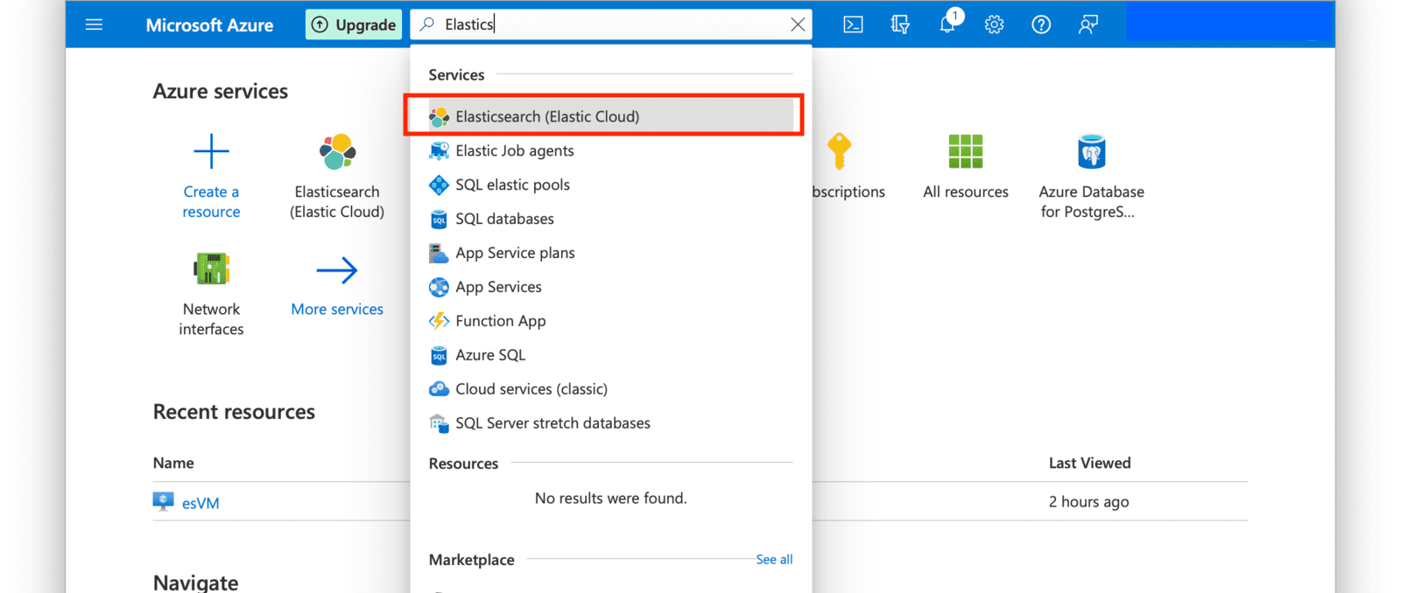Viewport: 1401px width, 593px height.
Task: Click the Create a resource plus icon
Action: pyautogui.click(x=211, y=151)
